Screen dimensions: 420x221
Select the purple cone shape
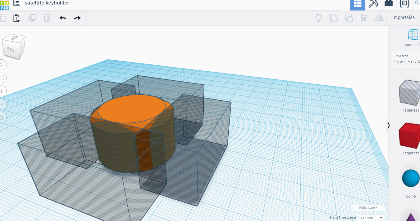click(x=411, y=217)
